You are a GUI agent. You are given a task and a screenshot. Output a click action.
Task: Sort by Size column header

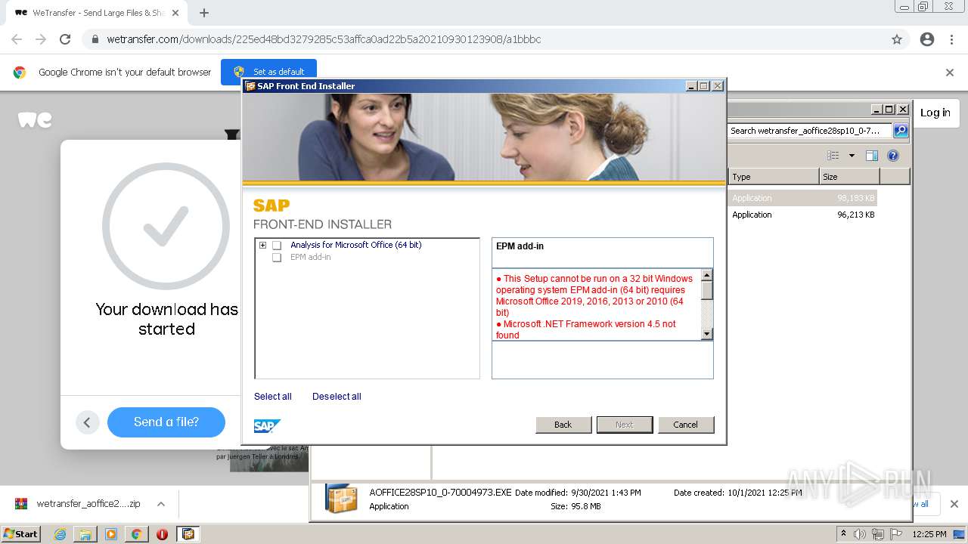[849, 177]
